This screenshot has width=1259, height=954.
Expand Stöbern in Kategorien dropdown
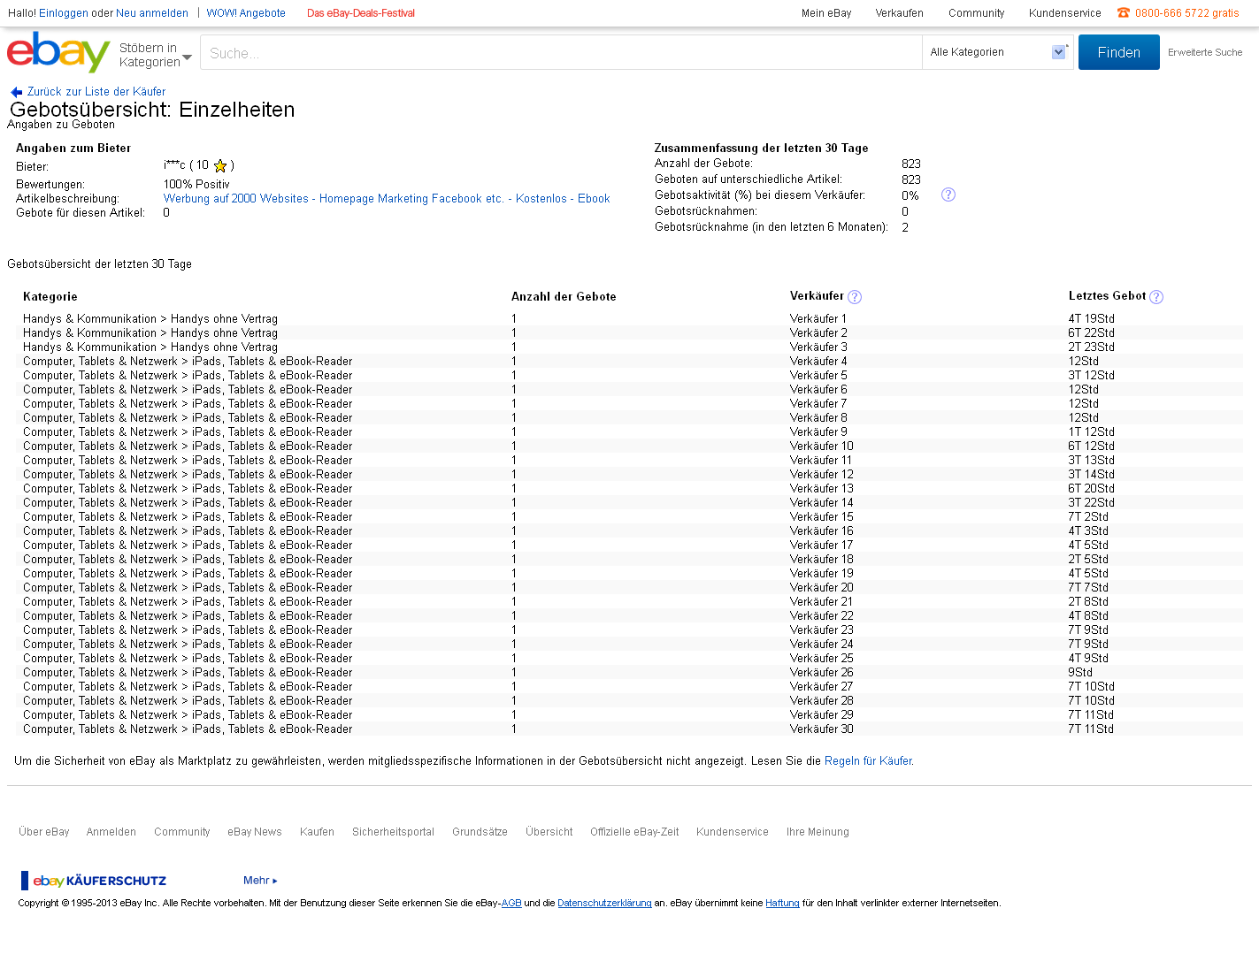(x=156, y=55)
